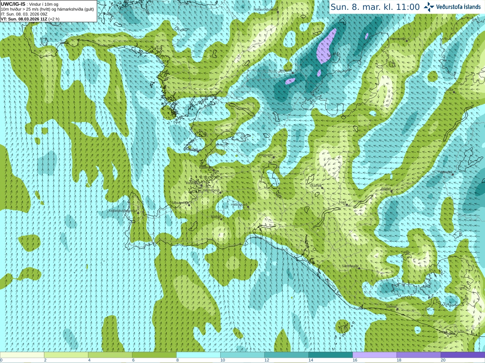Viewport: 485px width, 363px height.
Task: Select the Bláfjöll station label
Action: pos(216,217)
